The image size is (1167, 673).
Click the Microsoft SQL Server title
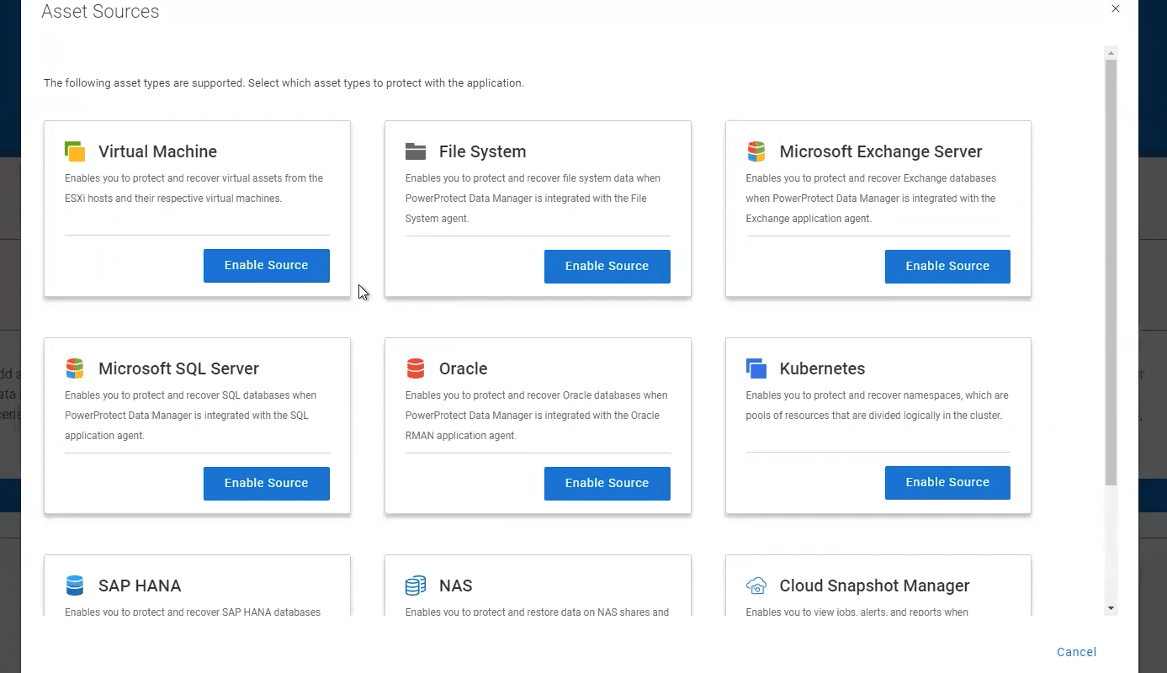(178, 368)
